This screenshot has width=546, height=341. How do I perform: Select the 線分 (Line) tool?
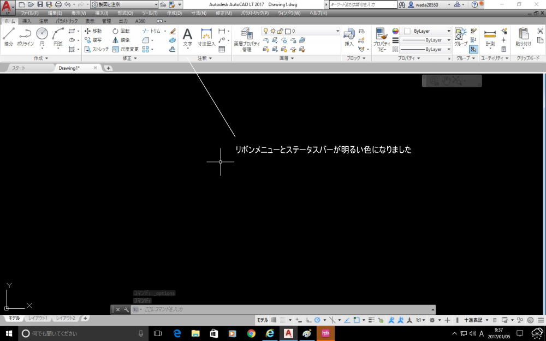9,37
